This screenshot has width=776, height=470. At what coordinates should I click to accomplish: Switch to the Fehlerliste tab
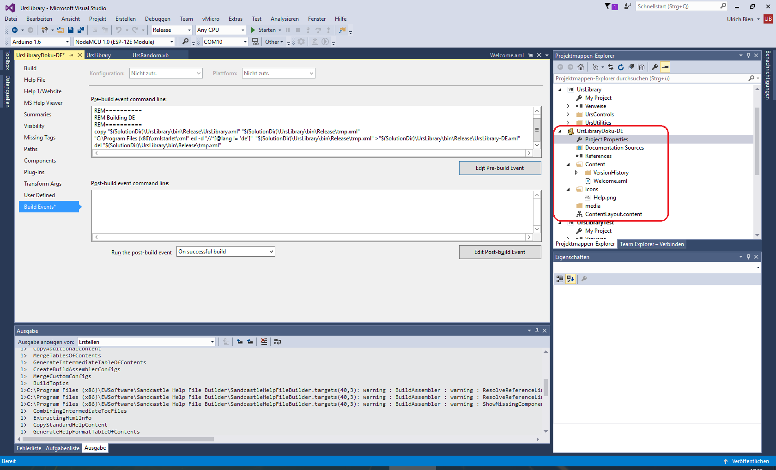pos(29,448)
